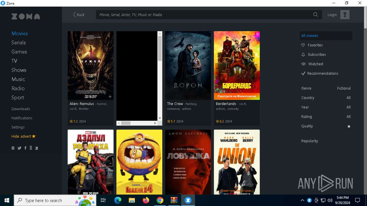The image size is (367, 206).
Task: Click the ad frame scroll-right arrow
Action: click(x=155, y=123)
